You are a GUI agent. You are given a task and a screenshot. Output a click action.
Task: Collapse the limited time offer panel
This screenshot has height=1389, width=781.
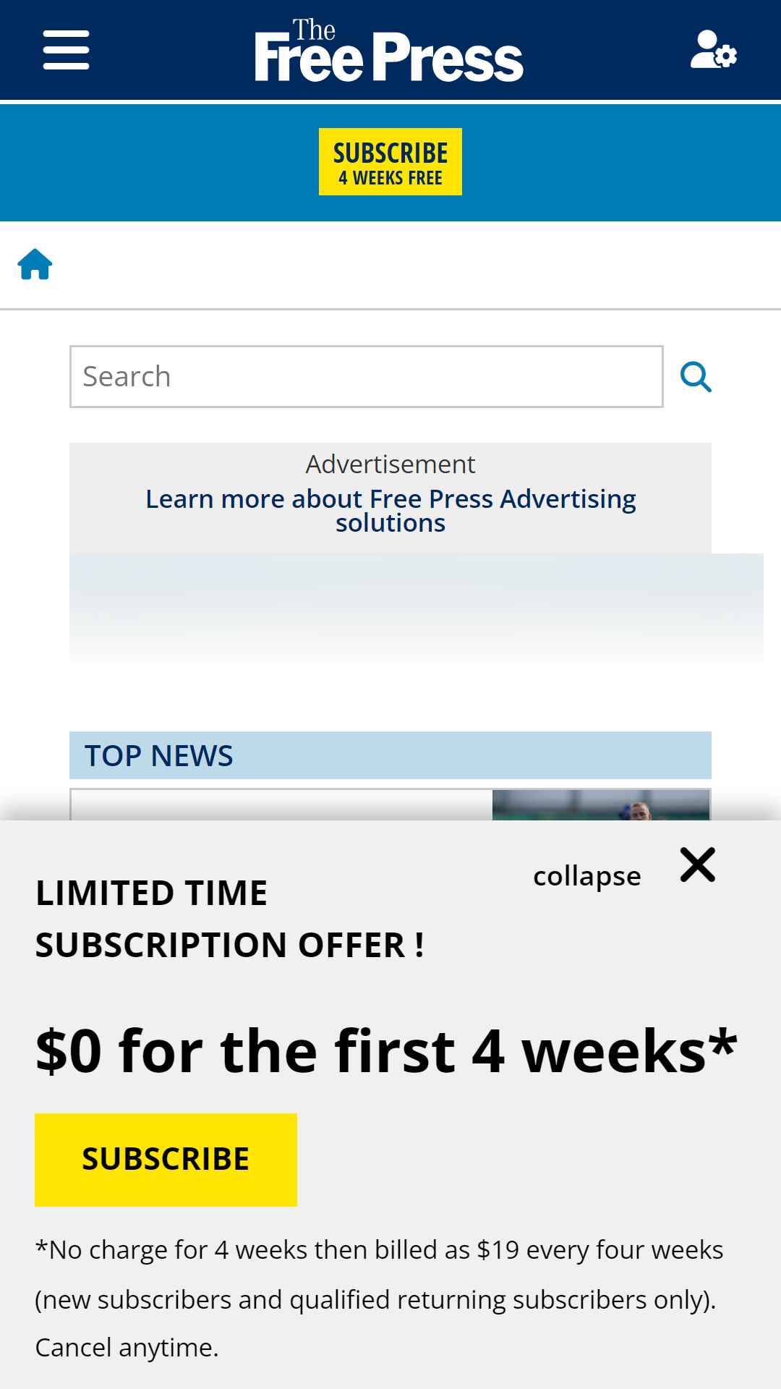(586, 875)
